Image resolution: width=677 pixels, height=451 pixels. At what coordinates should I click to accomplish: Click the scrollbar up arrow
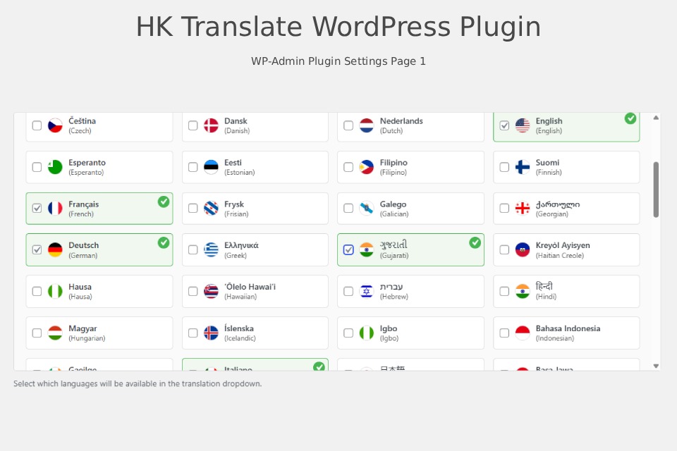(x=656, y=118)
